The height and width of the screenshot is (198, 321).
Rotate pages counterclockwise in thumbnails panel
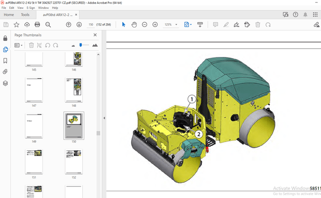pos(48,45)
